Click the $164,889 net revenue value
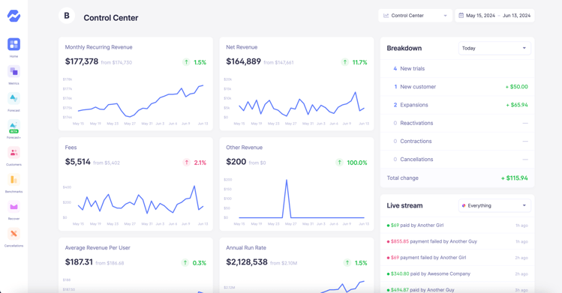 (243, 61)
